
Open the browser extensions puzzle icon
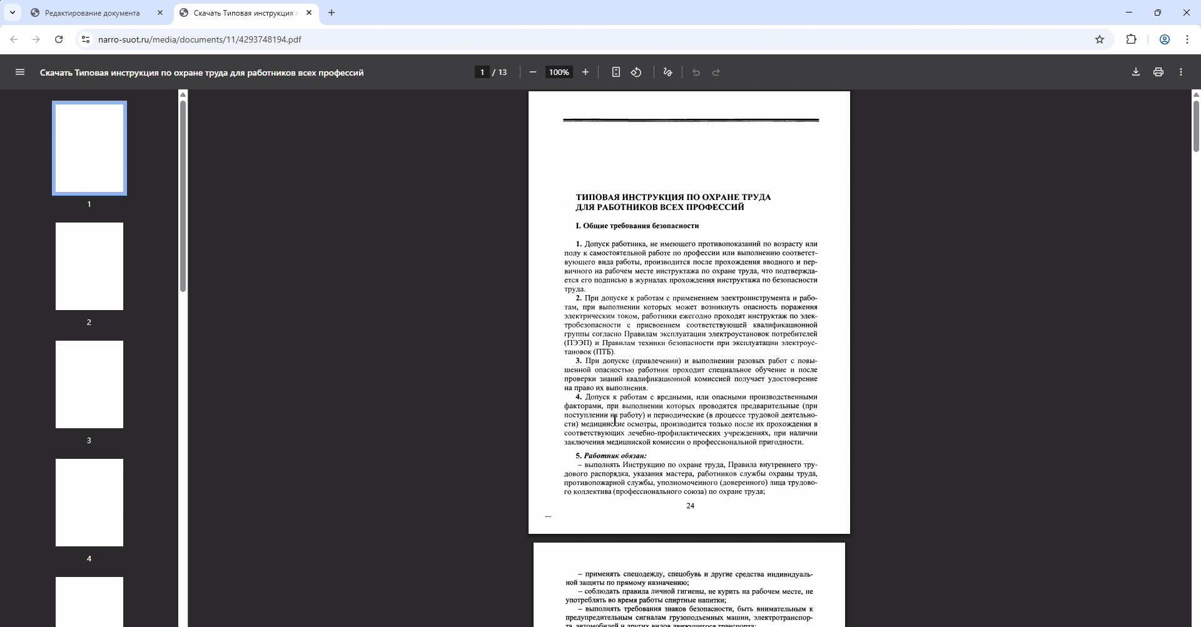[x=1132, y=39]
